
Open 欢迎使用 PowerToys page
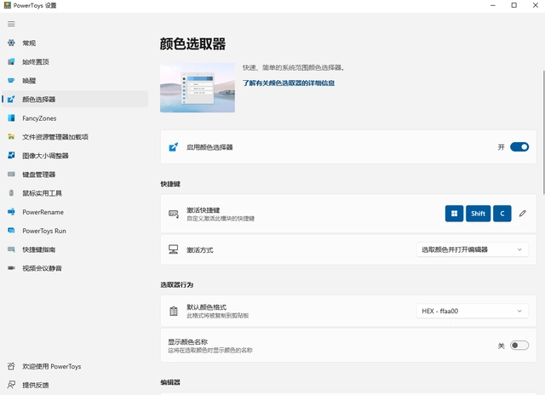coord(75,366)
